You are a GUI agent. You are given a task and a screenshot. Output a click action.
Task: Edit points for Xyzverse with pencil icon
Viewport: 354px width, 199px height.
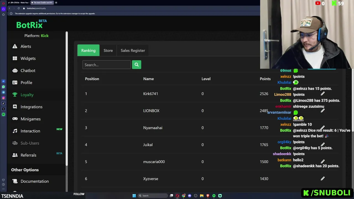[322, 179]
